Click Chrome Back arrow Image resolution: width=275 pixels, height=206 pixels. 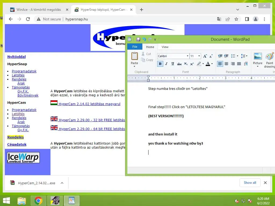click(11, 19)
